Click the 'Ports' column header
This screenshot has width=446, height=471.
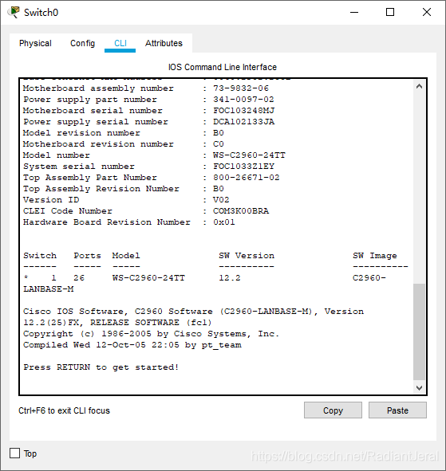coord(88,256)
